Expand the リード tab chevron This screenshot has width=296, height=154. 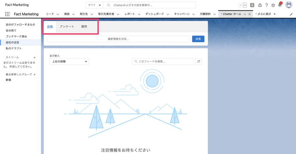coord(58,14)
